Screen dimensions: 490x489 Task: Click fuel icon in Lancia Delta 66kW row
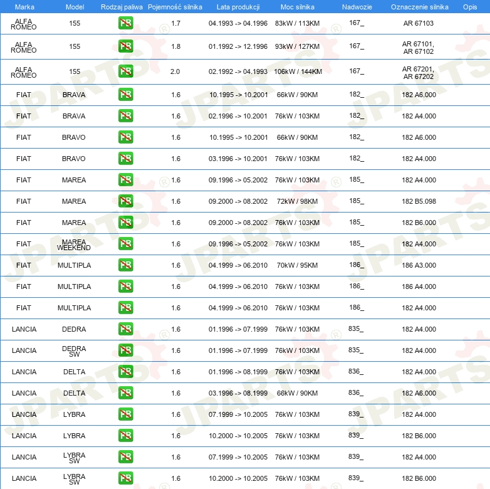(x=125, y=393)
